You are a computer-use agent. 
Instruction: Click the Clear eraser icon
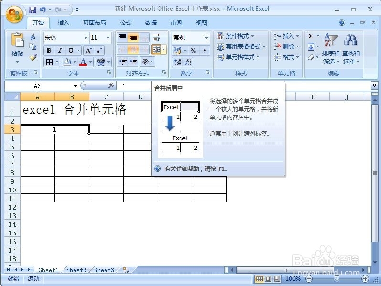pos(311,57)
